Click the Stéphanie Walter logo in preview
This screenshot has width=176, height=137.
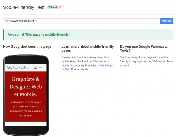pos(18,68)
